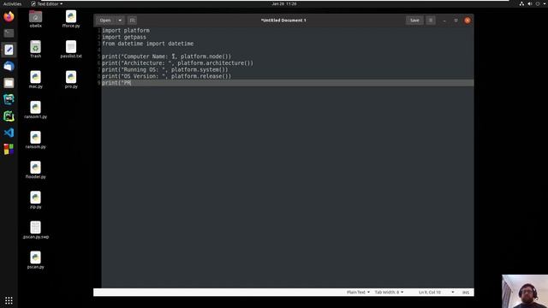Open network status icon in top bar
This screenshot has height=308, width=548.
pyautogui.click(x=521, y=3)
